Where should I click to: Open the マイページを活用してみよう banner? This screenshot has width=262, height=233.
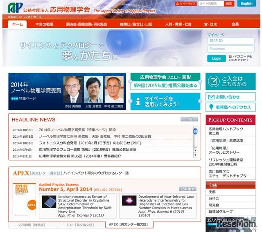coord(165,101)
